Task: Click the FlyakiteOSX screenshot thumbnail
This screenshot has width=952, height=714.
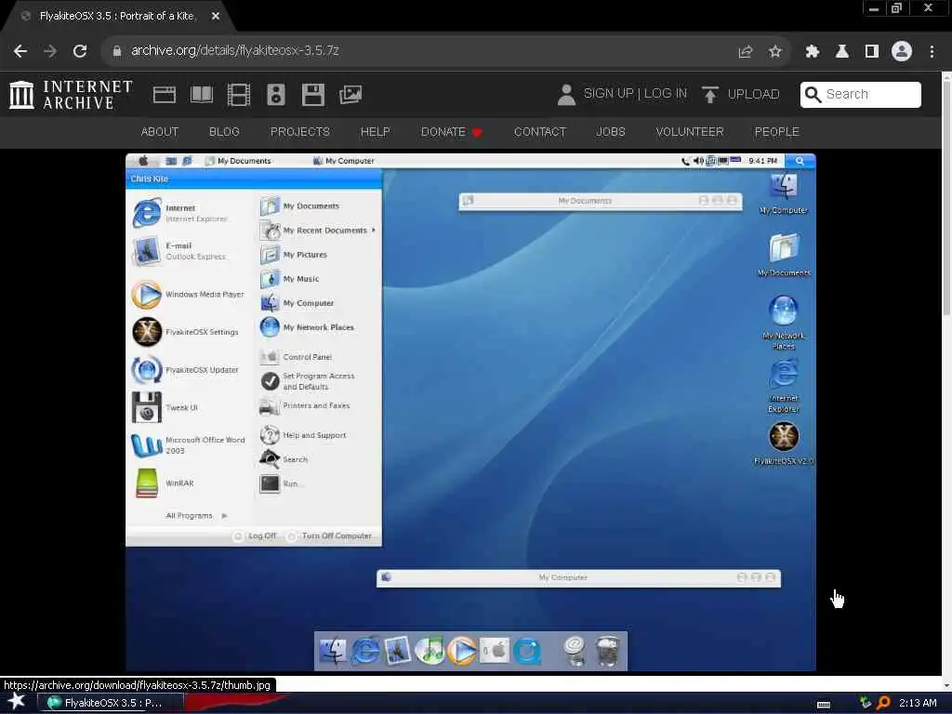Action: pos(470,412)
